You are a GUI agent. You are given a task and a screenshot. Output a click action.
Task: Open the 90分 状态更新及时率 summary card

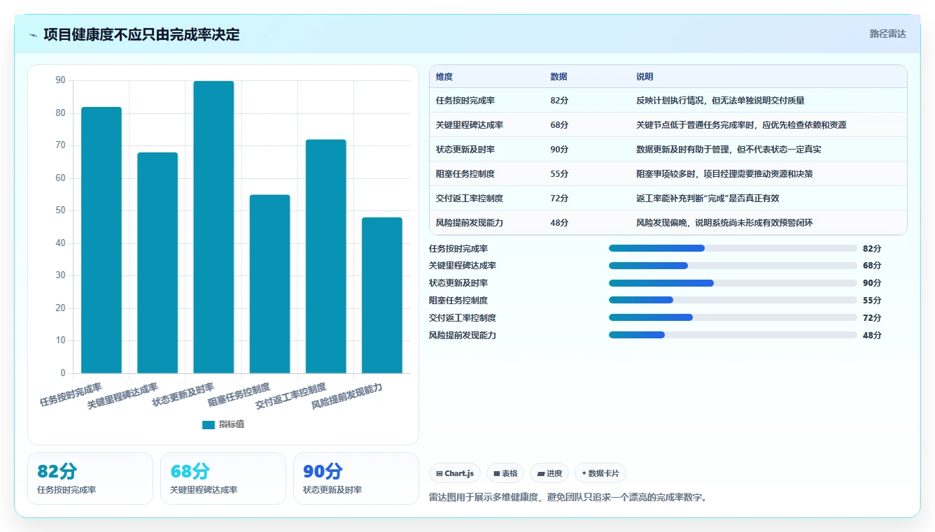pyautogui.click(x=356, y=478)
